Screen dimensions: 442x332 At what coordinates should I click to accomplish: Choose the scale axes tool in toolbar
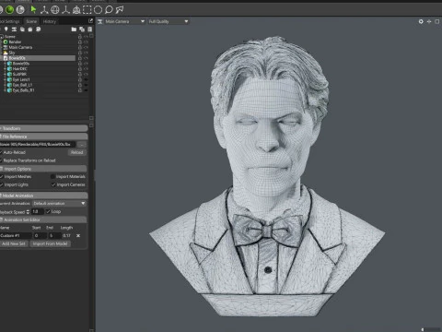(65, 10)
